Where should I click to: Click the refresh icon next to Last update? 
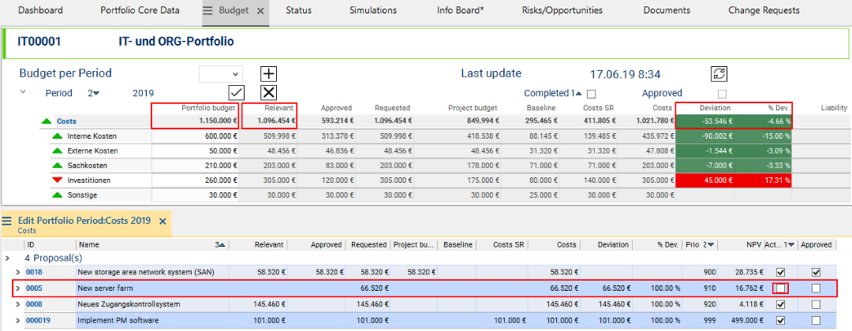[x=719, y=73]
